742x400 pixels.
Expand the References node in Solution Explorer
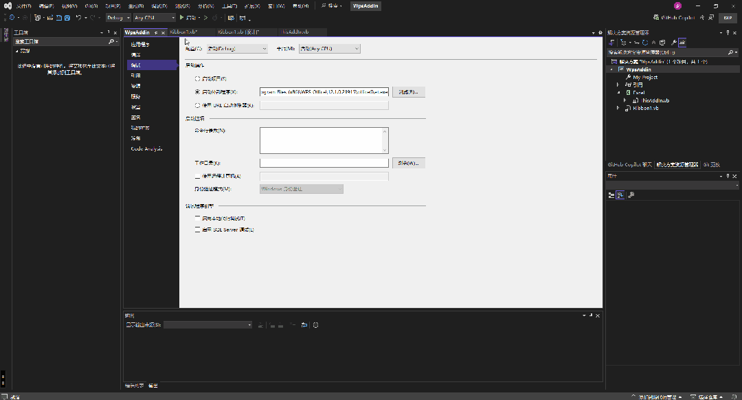[618, 85]
